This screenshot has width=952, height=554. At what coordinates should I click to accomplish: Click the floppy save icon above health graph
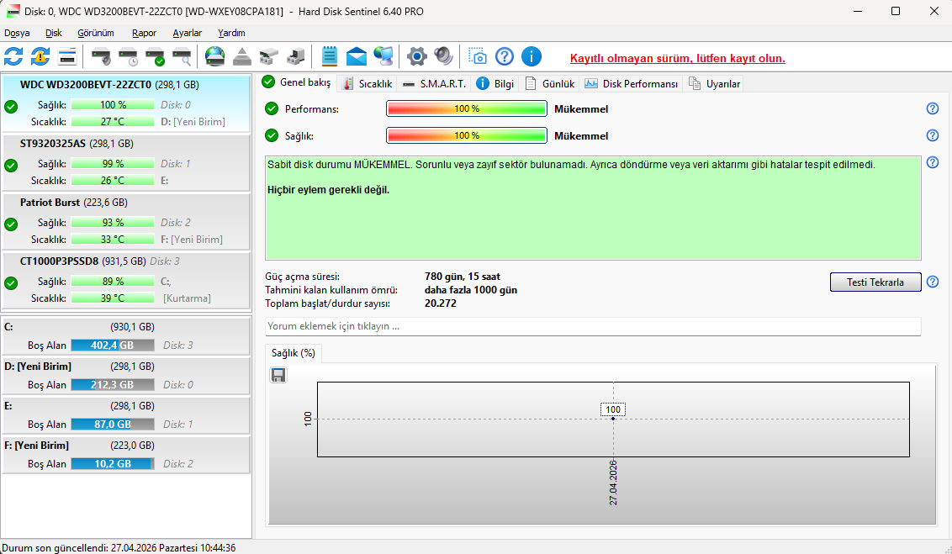(x=278, y=375)
